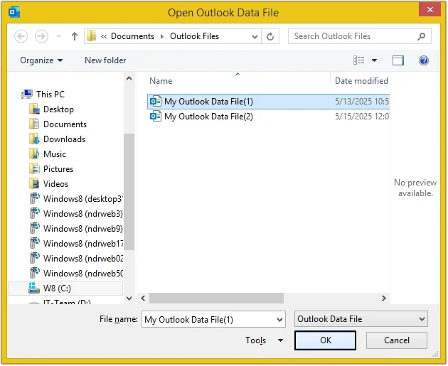
Task: Click the Music folder icon
Action: (x=35, y=154)
